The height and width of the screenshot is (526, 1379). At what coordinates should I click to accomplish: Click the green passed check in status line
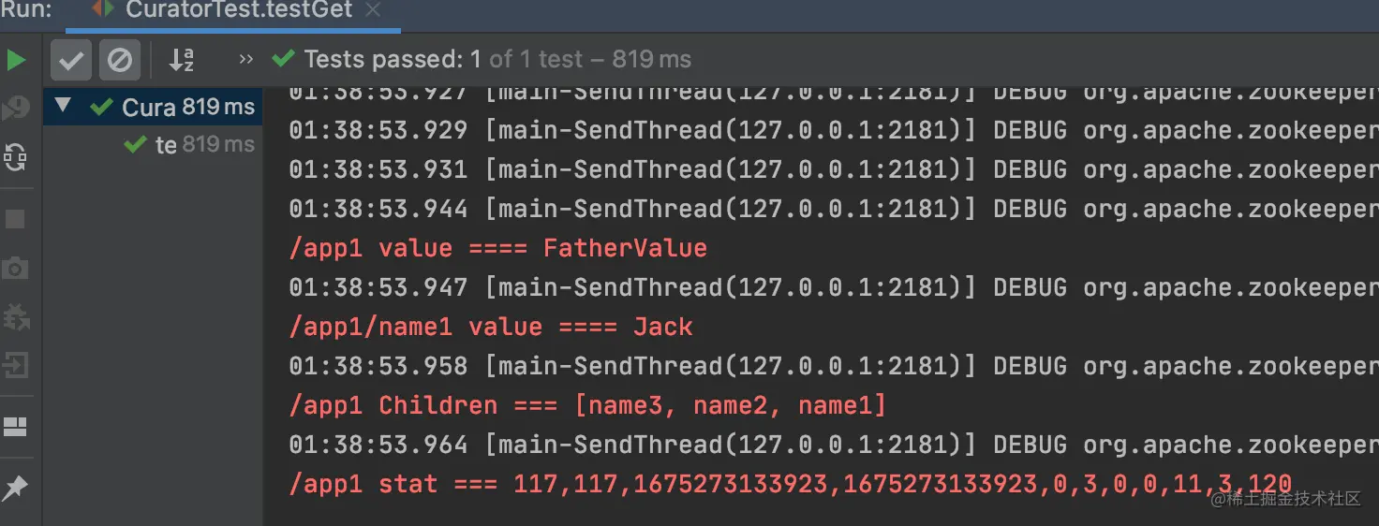283,60
